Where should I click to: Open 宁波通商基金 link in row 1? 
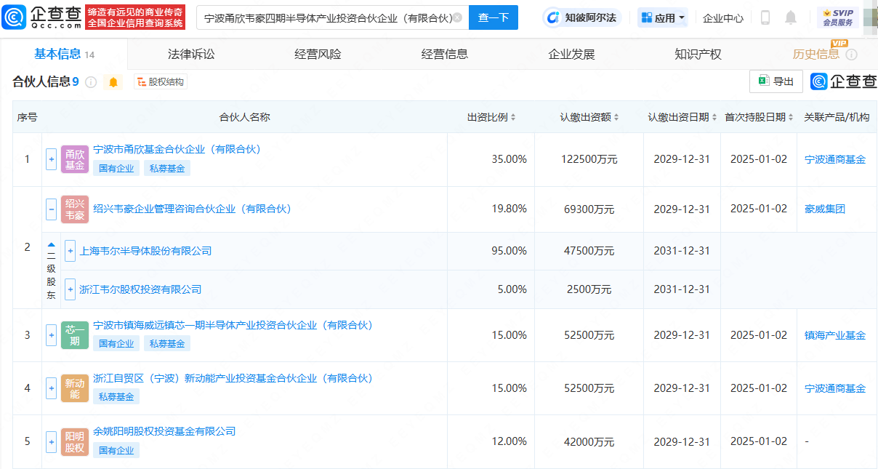835,159
